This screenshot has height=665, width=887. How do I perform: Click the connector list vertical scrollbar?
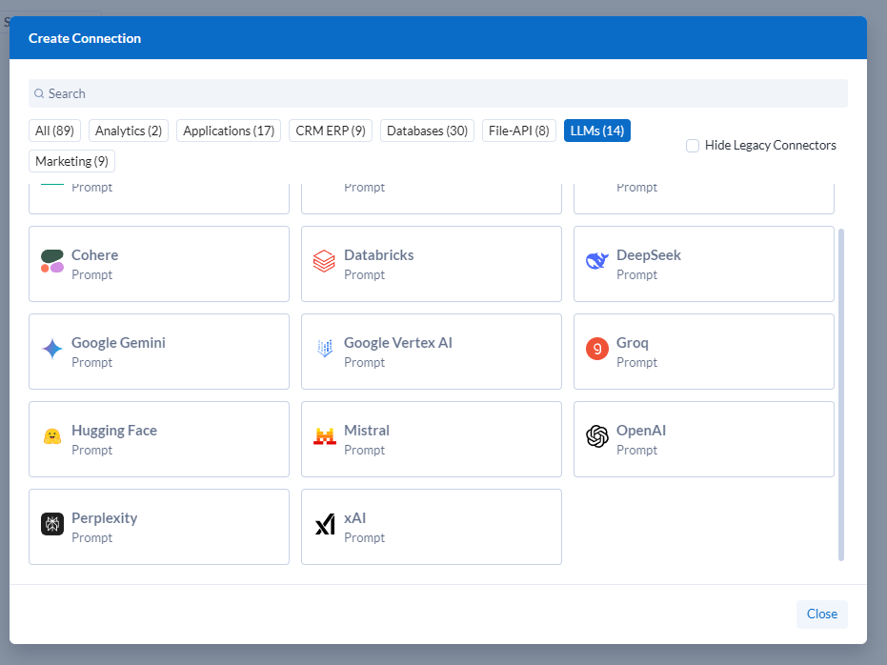[840, 394]
